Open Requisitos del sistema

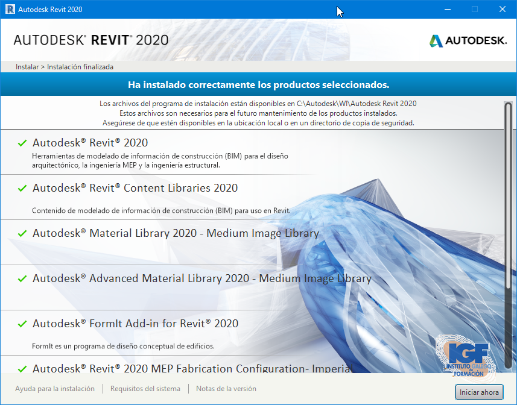pyautogui.click(x=145, y=389)
